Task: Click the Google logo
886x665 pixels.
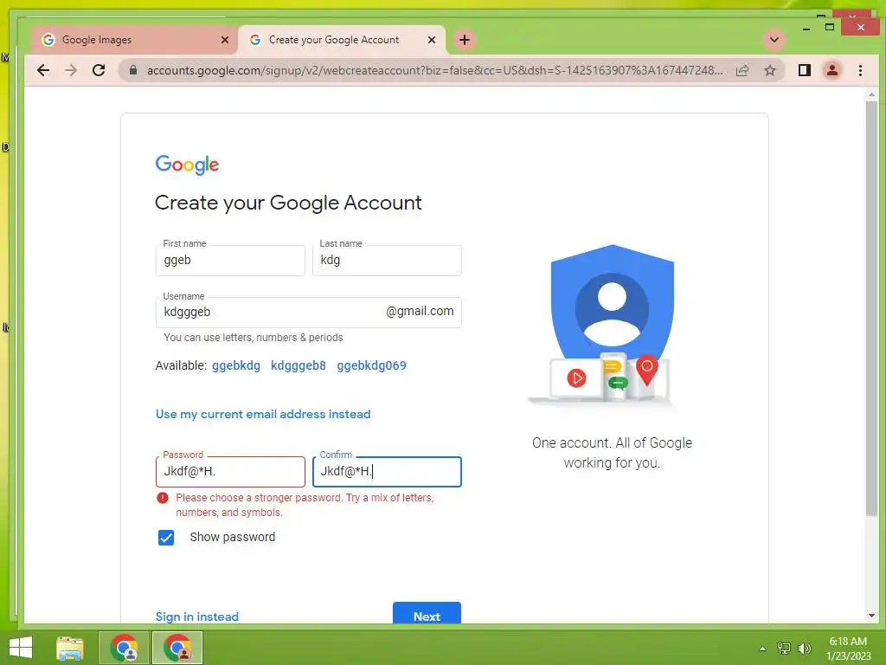Action: 187,165
